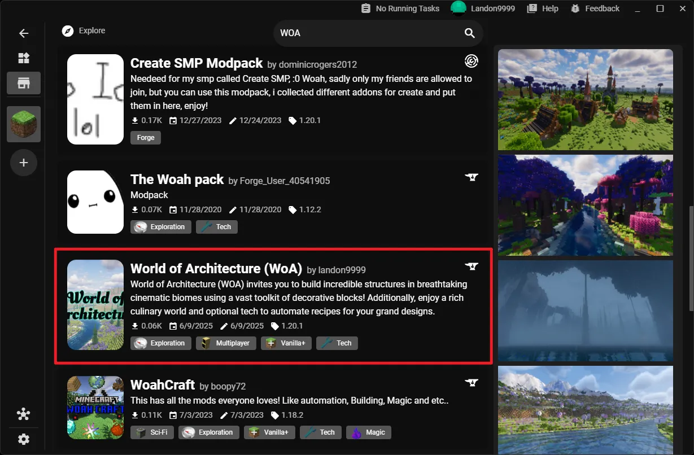Go back using the left arrow icon

(x=24, y=33)
